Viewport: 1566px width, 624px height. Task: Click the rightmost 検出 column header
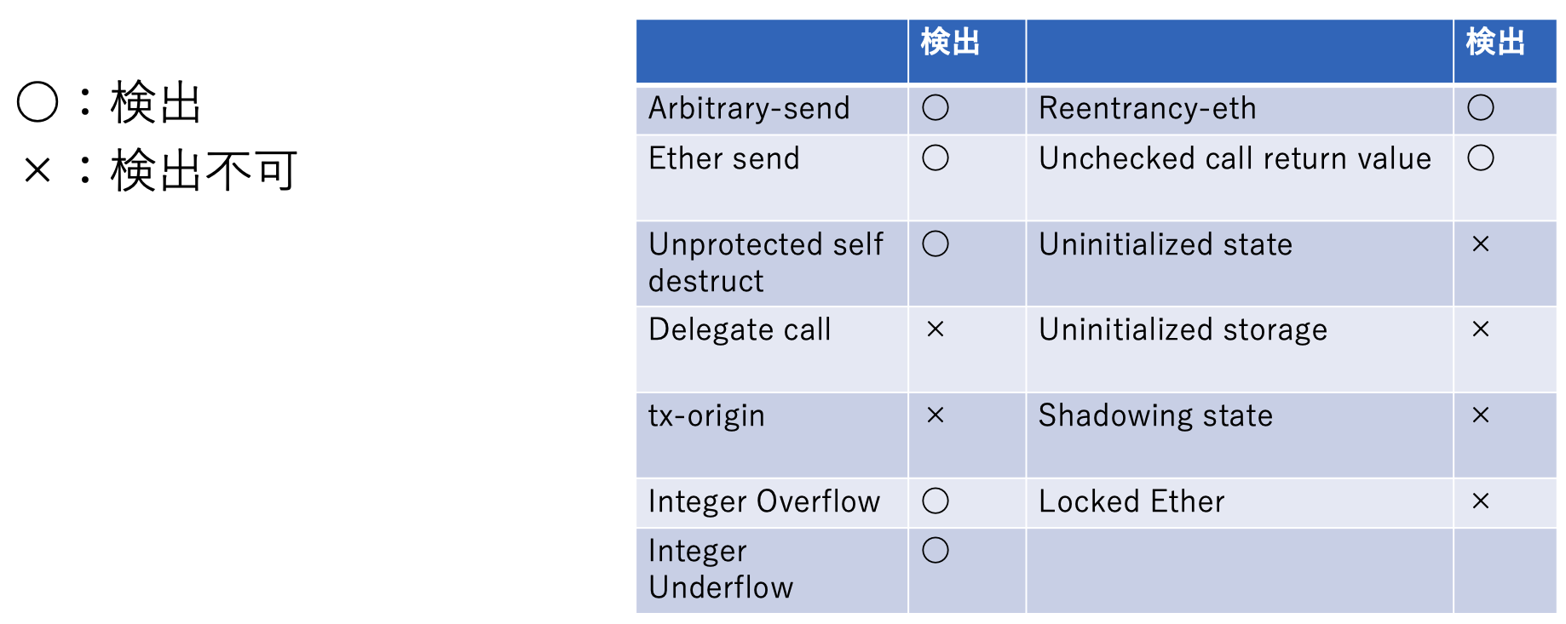pos(1495,42)
